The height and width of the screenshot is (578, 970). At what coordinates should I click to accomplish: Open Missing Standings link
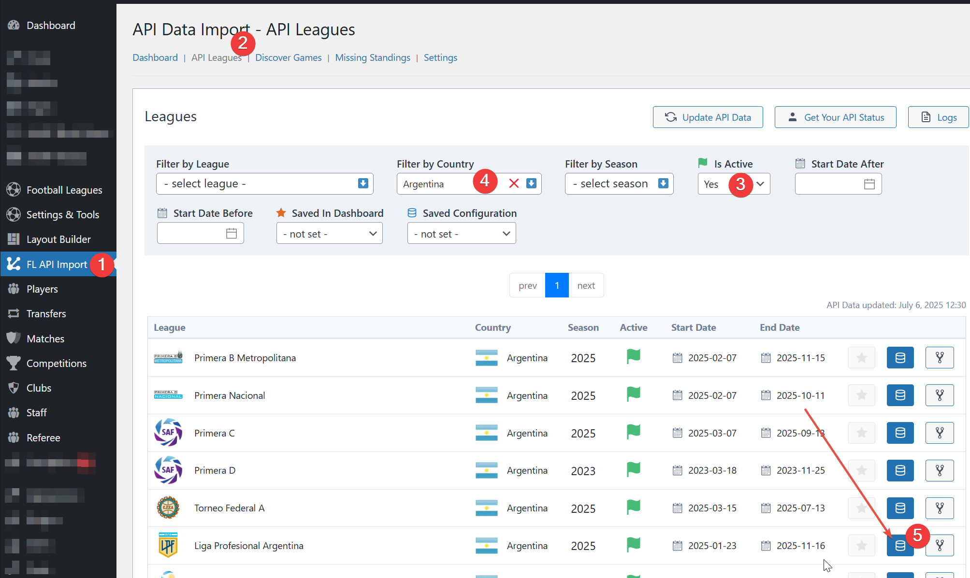(373, 57)
